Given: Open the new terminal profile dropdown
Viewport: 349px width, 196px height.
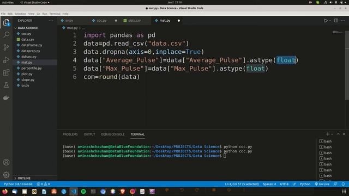Looking at the screenshot, I should tap(332, 134).
